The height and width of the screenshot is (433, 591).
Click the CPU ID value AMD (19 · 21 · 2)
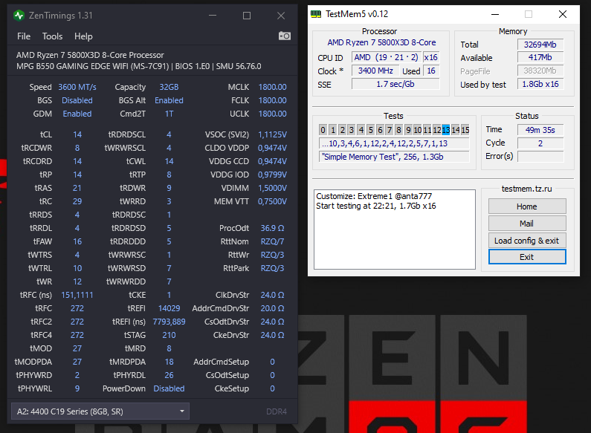click(x=386, y=57)
